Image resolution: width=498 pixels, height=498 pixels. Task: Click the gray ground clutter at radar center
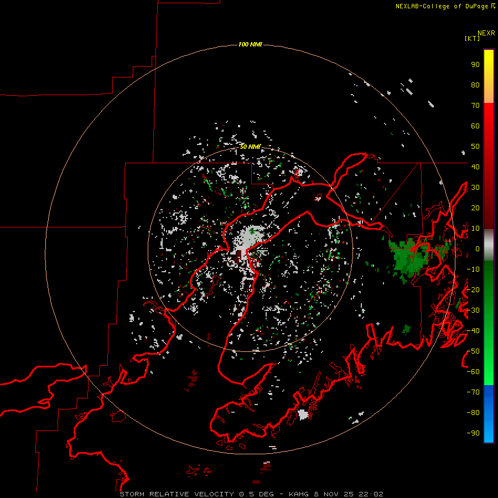250,240
